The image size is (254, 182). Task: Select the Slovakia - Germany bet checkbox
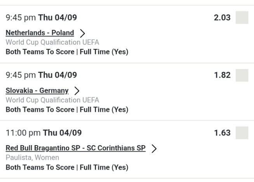(242, 75)
